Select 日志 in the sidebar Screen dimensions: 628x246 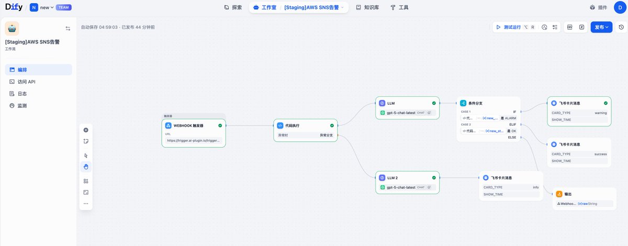[38, 94]
